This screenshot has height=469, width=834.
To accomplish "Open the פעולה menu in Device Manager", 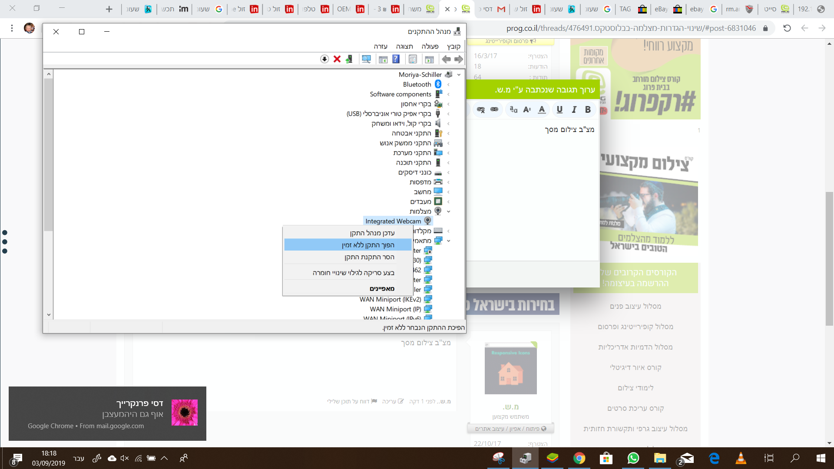I will tap(430, 46).
